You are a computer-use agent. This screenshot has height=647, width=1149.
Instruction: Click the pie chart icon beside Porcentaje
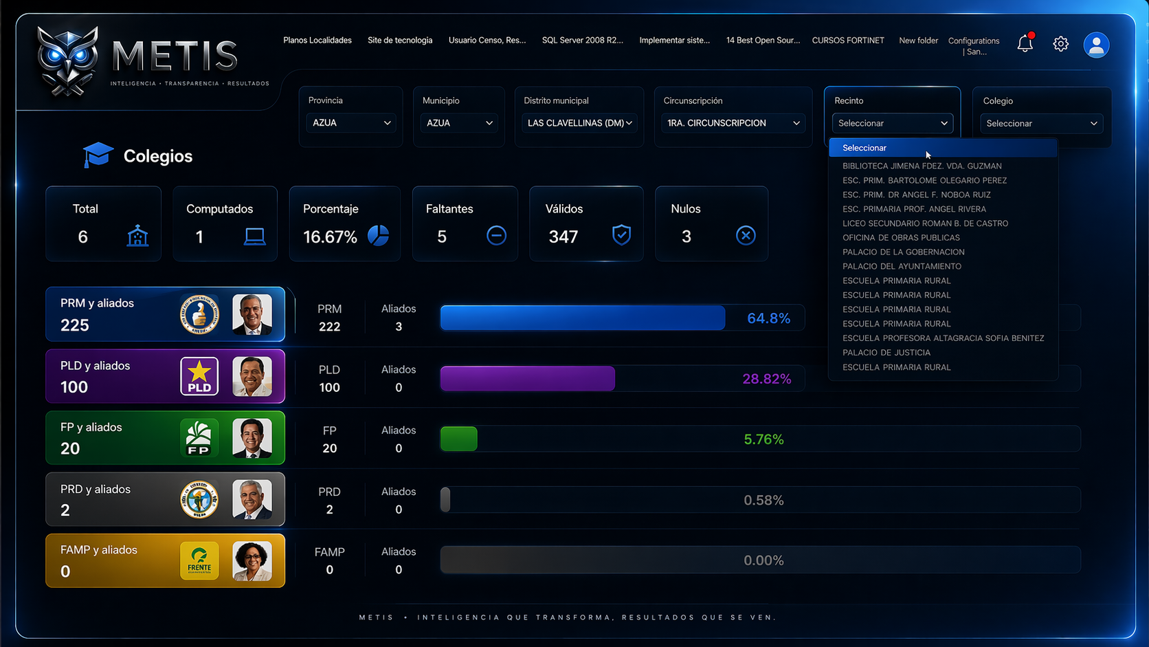pos(378,236)
